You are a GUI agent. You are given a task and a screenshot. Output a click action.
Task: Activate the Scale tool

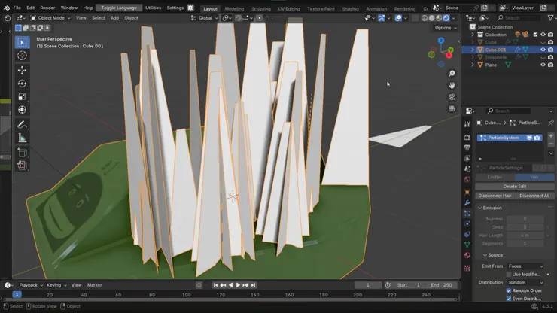click(x=22, y=96)
